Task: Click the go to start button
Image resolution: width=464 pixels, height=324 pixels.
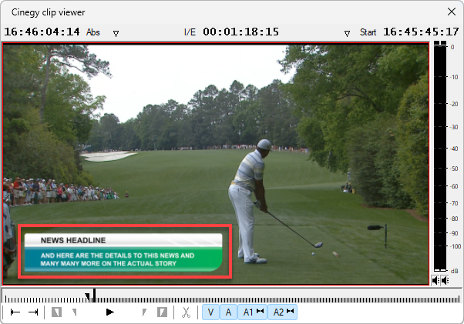Action: pyautogui.click(x=15, y=312)
